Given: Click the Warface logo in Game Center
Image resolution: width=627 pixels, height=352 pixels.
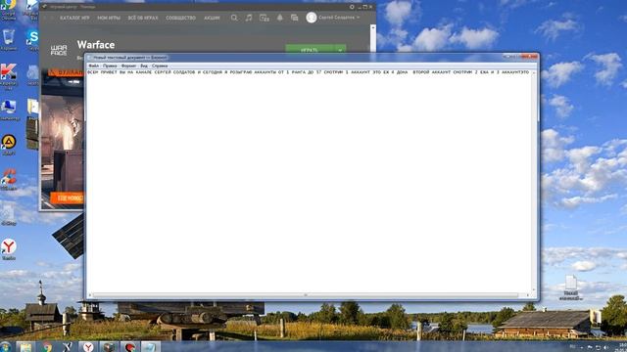Looking at the screenshot, I should click(59, 50).
